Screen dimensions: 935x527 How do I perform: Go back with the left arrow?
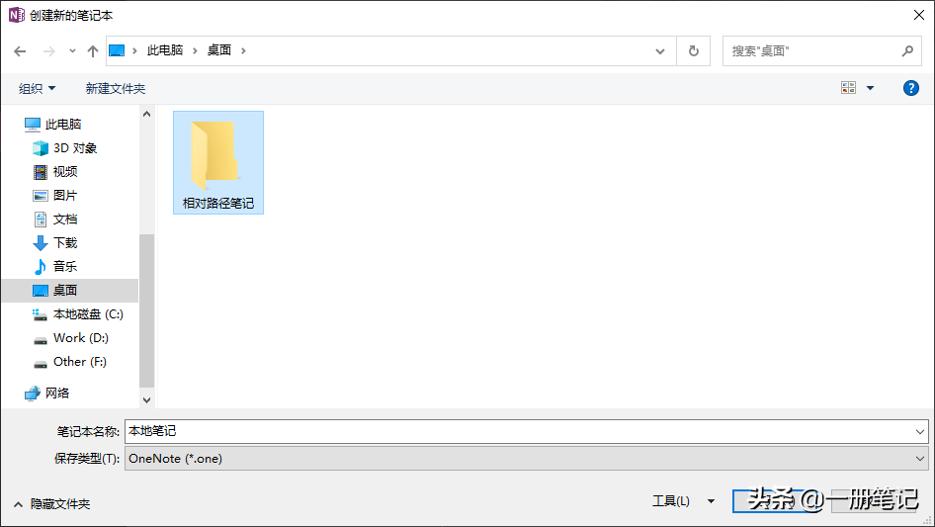click(20, 51)
